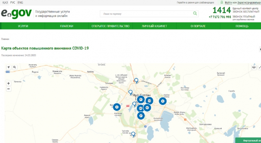261x143 pixels.
Task: Click the COVID-19 map page heading
Action: tap(45, 48)
